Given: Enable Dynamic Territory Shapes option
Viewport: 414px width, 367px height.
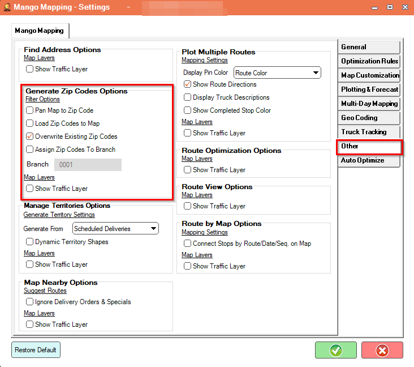Looking at the screenshot, I should click(x=29, y=242).
